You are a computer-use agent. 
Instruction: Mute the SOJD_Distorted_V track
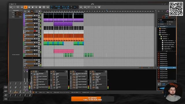coord(39,42)
